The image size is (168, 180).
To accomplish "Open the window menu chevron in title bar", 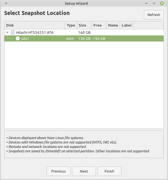I will coord(6,3).
